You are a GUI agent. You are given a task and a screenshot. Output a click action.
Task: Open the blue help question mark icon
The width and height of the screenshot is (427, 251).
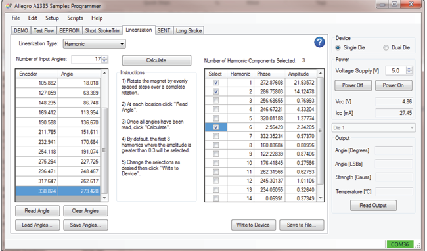point(319,42)
